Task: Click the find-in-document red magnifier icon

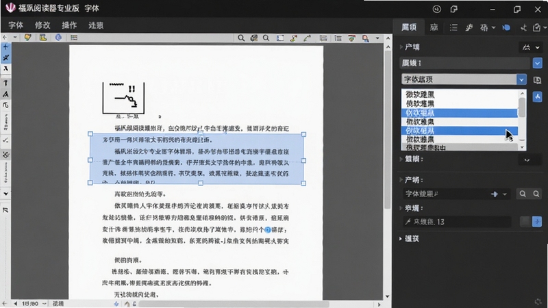Action: click(x=365, y=38)
